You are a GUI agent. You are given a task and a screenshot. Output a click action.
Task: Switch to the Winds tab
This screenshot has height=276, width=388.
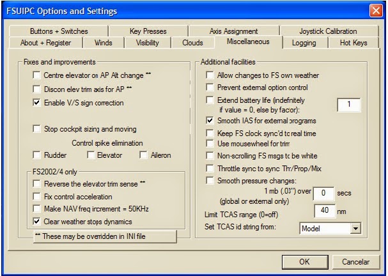click(x=103, y=43)
